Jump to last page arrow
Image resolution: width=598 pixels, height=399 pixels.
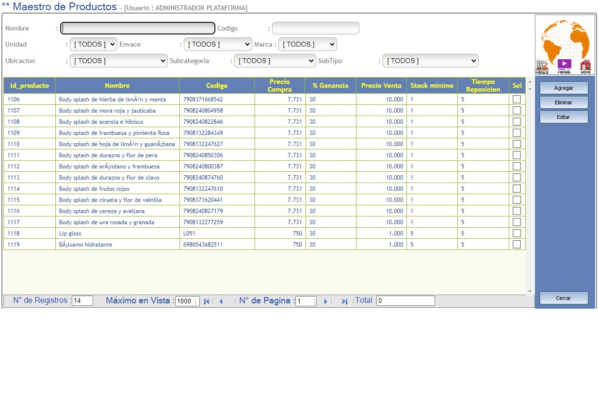point(344,301)
